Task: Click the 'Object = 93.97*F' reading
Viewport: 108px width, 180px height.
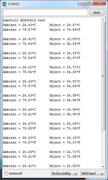Action: 65,58
